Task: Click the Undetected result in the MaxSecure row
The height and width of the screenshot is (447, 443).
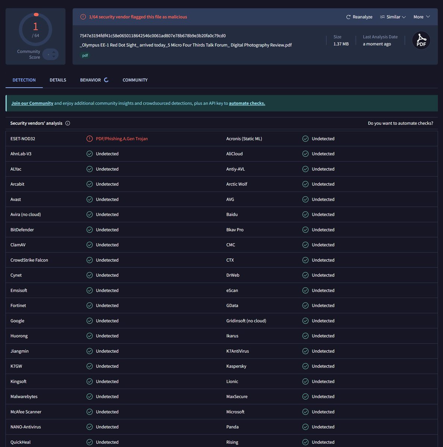Action: 323,397
